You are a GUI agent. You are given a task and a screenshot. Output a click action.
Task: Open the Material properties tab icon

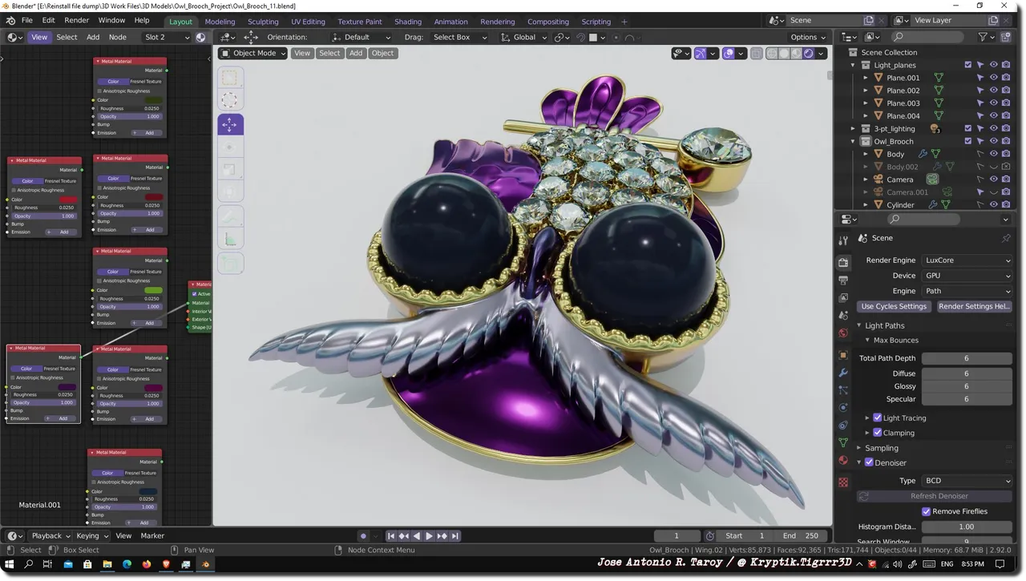(x=843, y=460)
